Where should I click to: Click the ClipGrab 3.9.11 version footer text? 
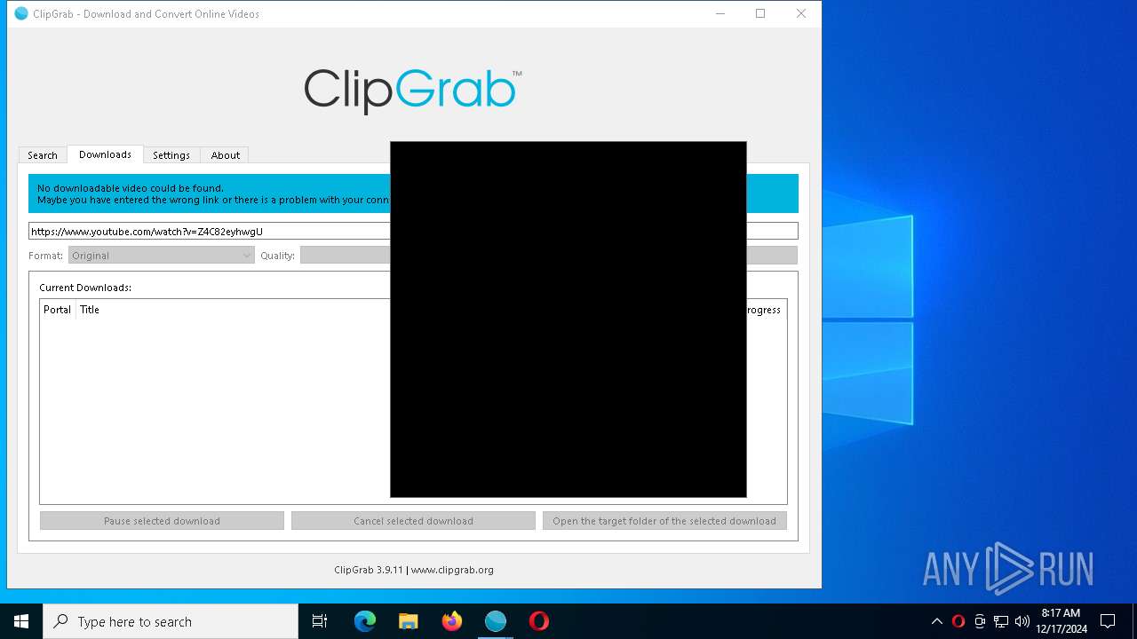tap(413, 570)
